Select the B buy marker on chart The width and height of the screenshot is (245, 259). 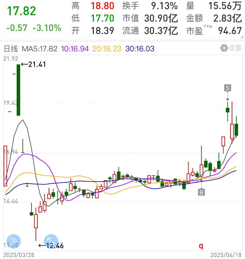pos(201,192)
